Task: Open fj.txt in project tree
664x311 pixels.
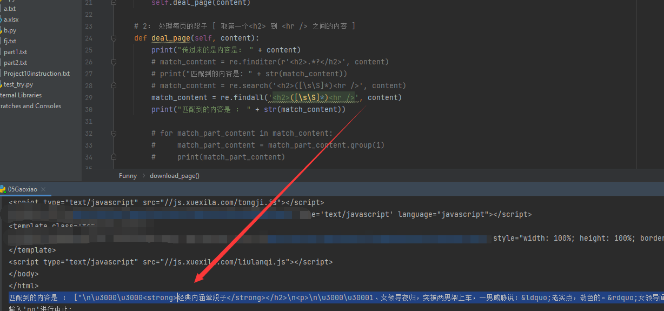Action: (x=10, y=41)
